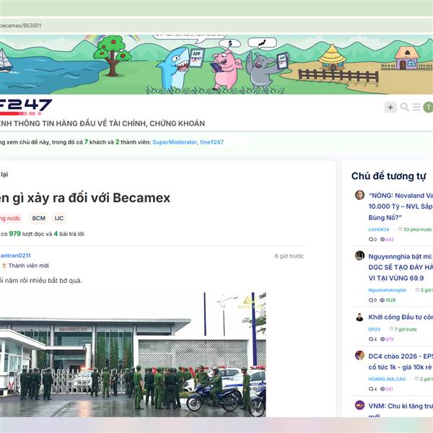Click the DGC topic author avatar

pyautogui.click(x=359, y=255)
